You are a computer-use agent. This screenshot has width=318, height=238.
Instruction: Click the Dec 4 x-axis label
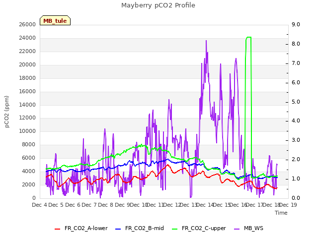(40, 205)
